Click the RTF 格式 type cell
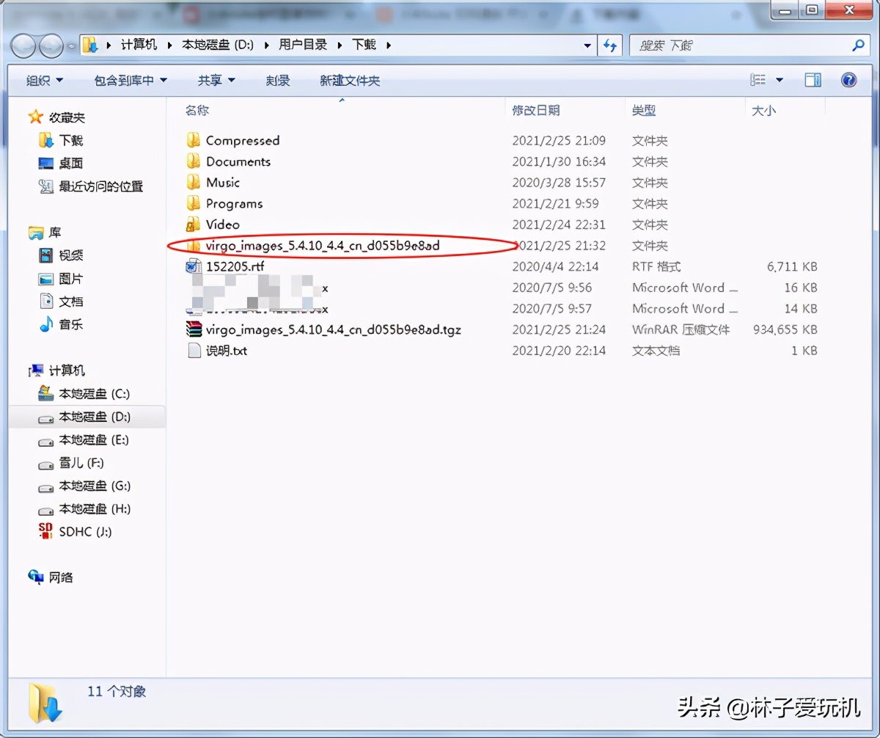This screenshot has height=738, width=880. point(656,267)
